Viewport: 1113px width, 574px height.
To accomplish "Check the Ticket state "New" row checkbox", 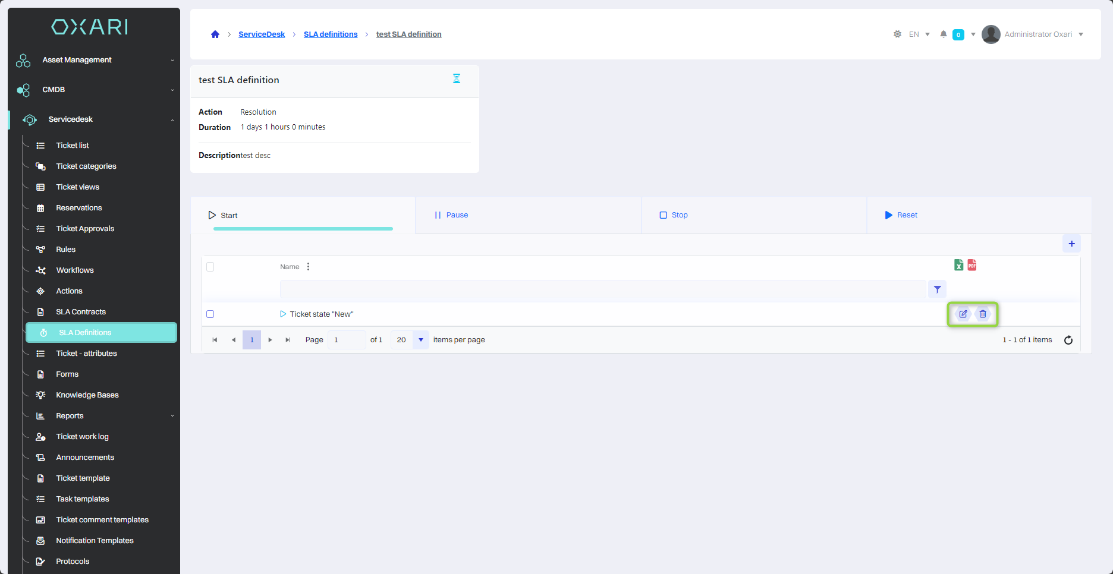I will pyautogui.click(x=210, y=314).
